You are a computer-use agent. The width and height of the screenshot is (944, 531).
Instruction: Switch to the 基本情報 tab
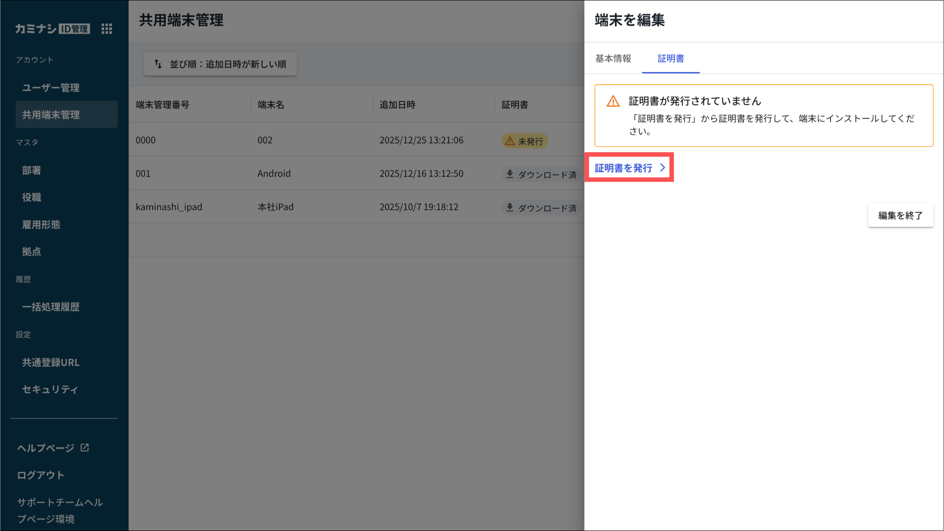click(x=613, y=59)
